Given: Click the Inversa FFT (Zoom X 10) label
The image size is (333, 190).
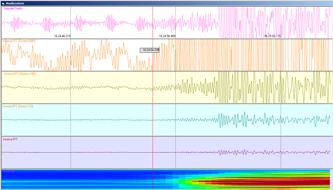Looking at the screenshot, I should pyautogui.click(x=18, y=106).
